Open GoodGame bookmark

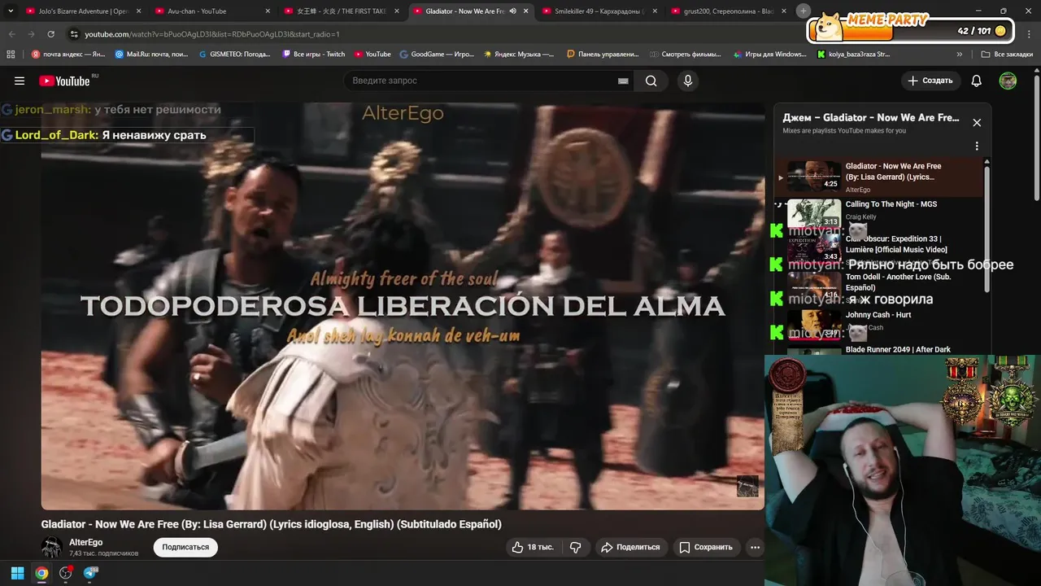pos(437,55)
